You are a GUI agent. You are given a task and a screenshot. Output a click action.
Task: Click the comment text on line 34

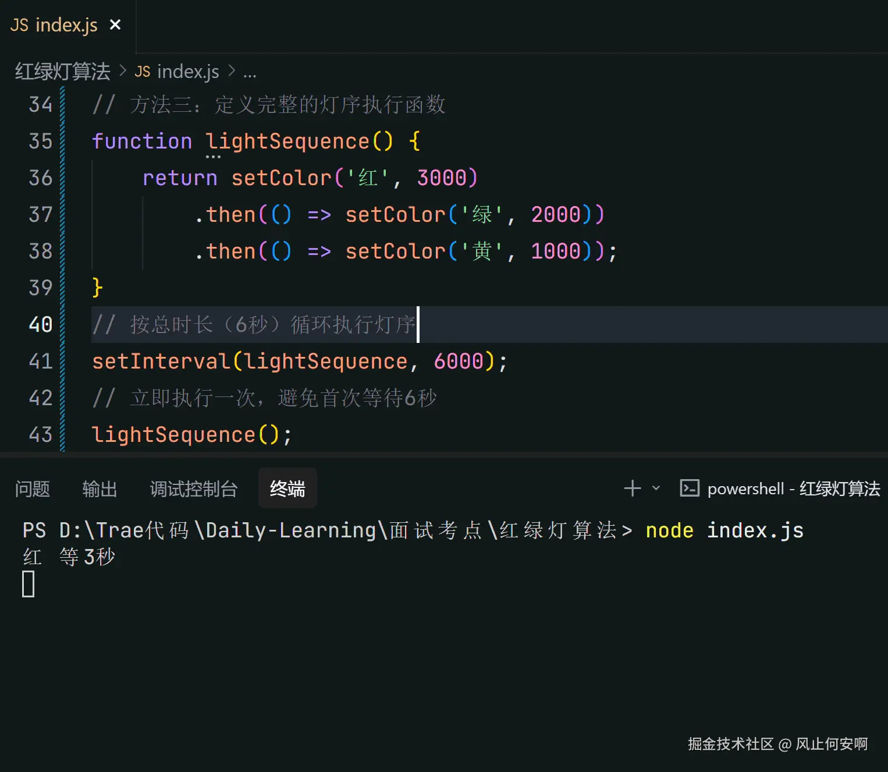(x=269, y=105)
